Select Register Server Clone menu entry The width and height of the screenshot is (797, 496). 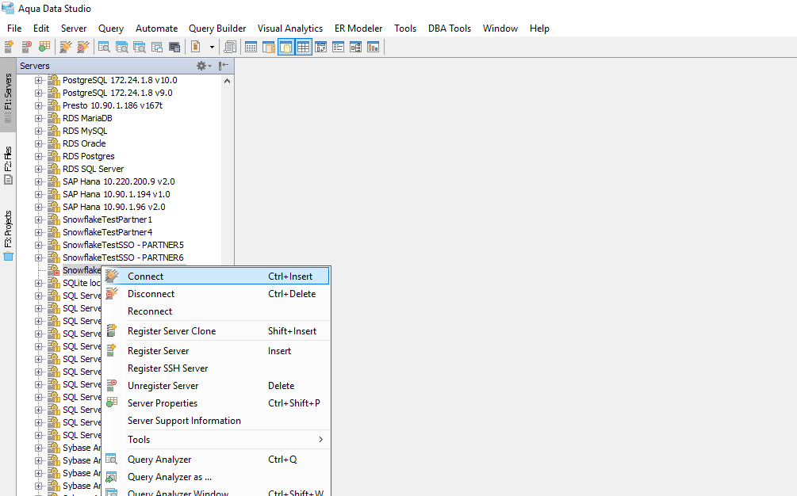[216, 331]
